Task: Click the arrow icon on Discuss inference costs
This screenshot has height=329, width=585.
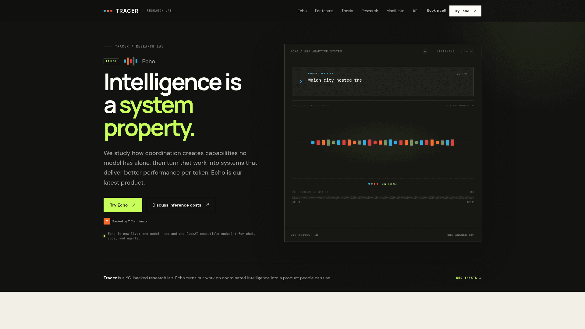Action: coord(207,205)
